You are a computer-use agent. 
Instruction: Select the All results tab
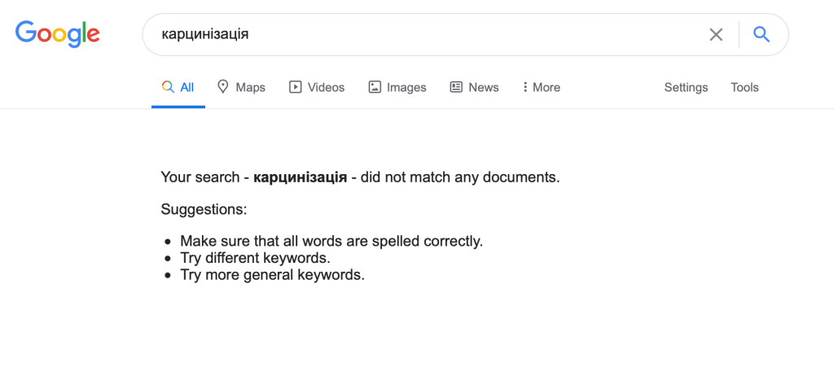187,87
